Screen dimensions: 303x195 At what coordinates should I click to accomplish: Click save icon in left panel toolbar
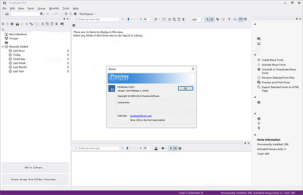coord(17,24)
